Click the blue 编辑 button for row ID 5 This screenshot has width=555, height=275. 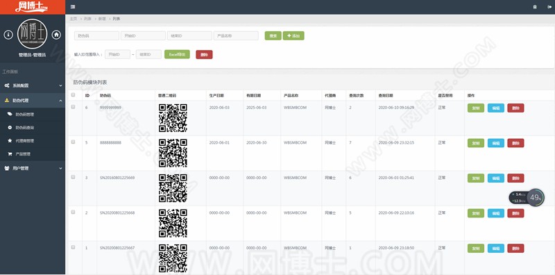(496, 143)
